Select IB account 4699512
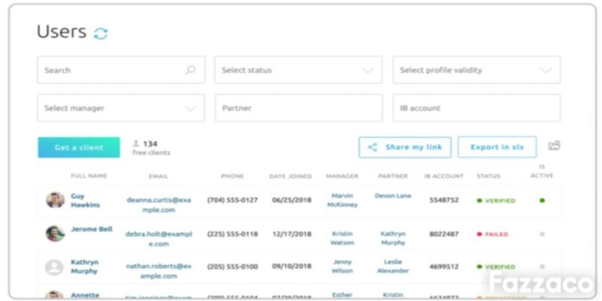Image resolution: width=602 pixels, height=301 pixels. (444, 266)
